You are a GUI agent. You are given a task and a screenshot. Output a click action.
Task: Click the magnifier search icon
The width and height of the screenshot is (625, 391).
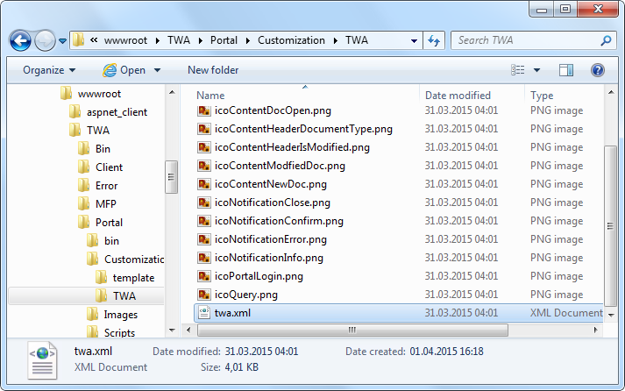click(606, 40)
